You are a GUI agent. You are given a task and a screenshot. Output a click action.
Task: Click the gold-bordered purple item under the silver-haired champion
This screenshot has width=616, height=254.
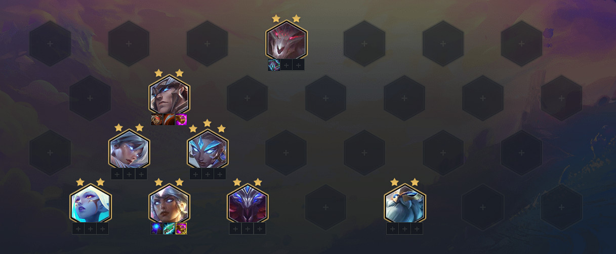(181, 229)
